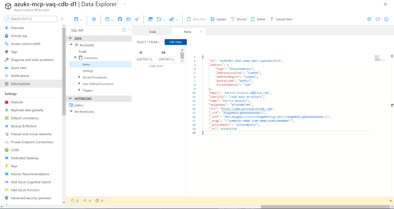Screen dimensions: 394x209
Task: Open Advisor Recommendations
Action: (30, 174)
